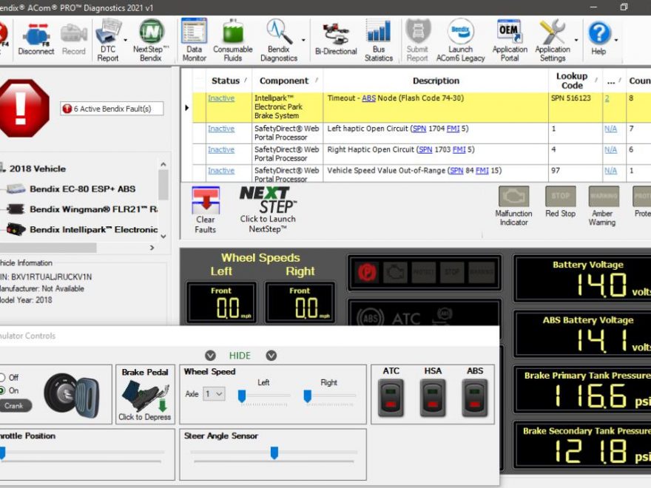Click the Left wheel speed slider
The width and height of the screenshot is (651, 488).
(x=242, y=396)
